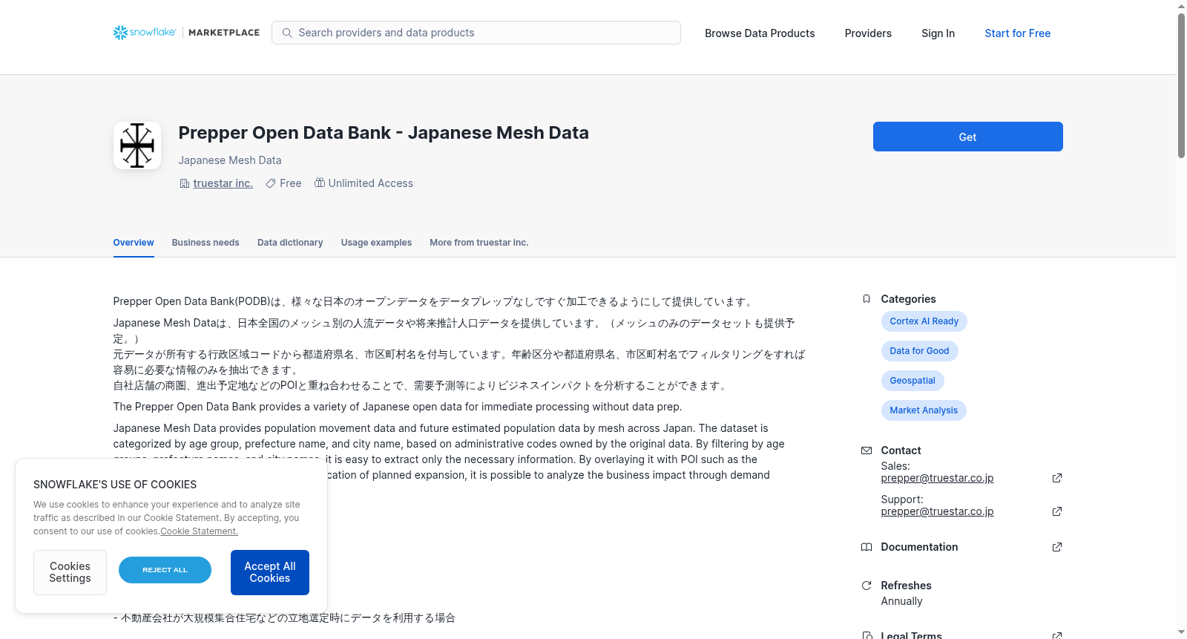Click the envelope icon beside Contact
The image size is (1187, 639).
tap(867, 450)
